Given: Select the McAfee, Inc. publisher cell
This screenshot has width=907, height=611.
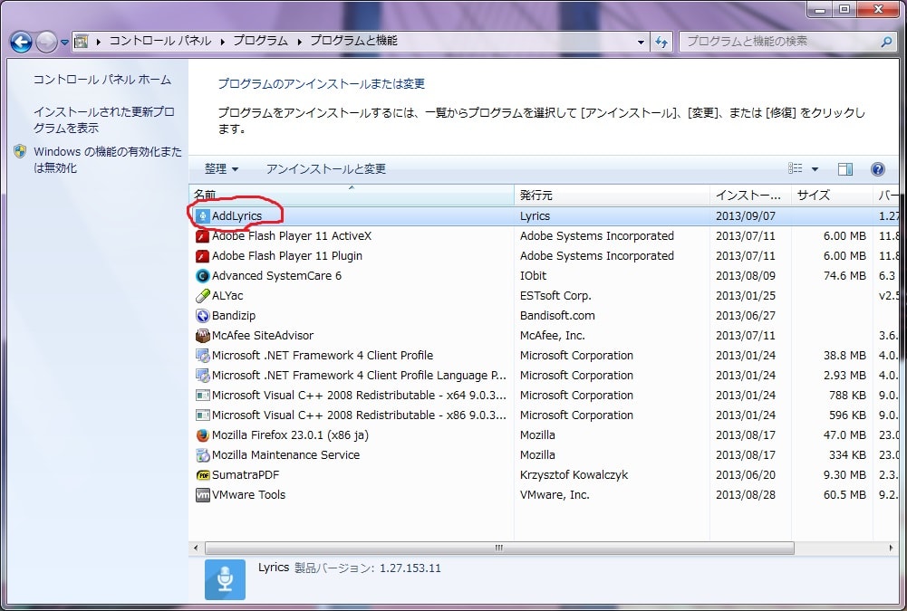Looking at the screenshot, I should [x=552, y=336].
